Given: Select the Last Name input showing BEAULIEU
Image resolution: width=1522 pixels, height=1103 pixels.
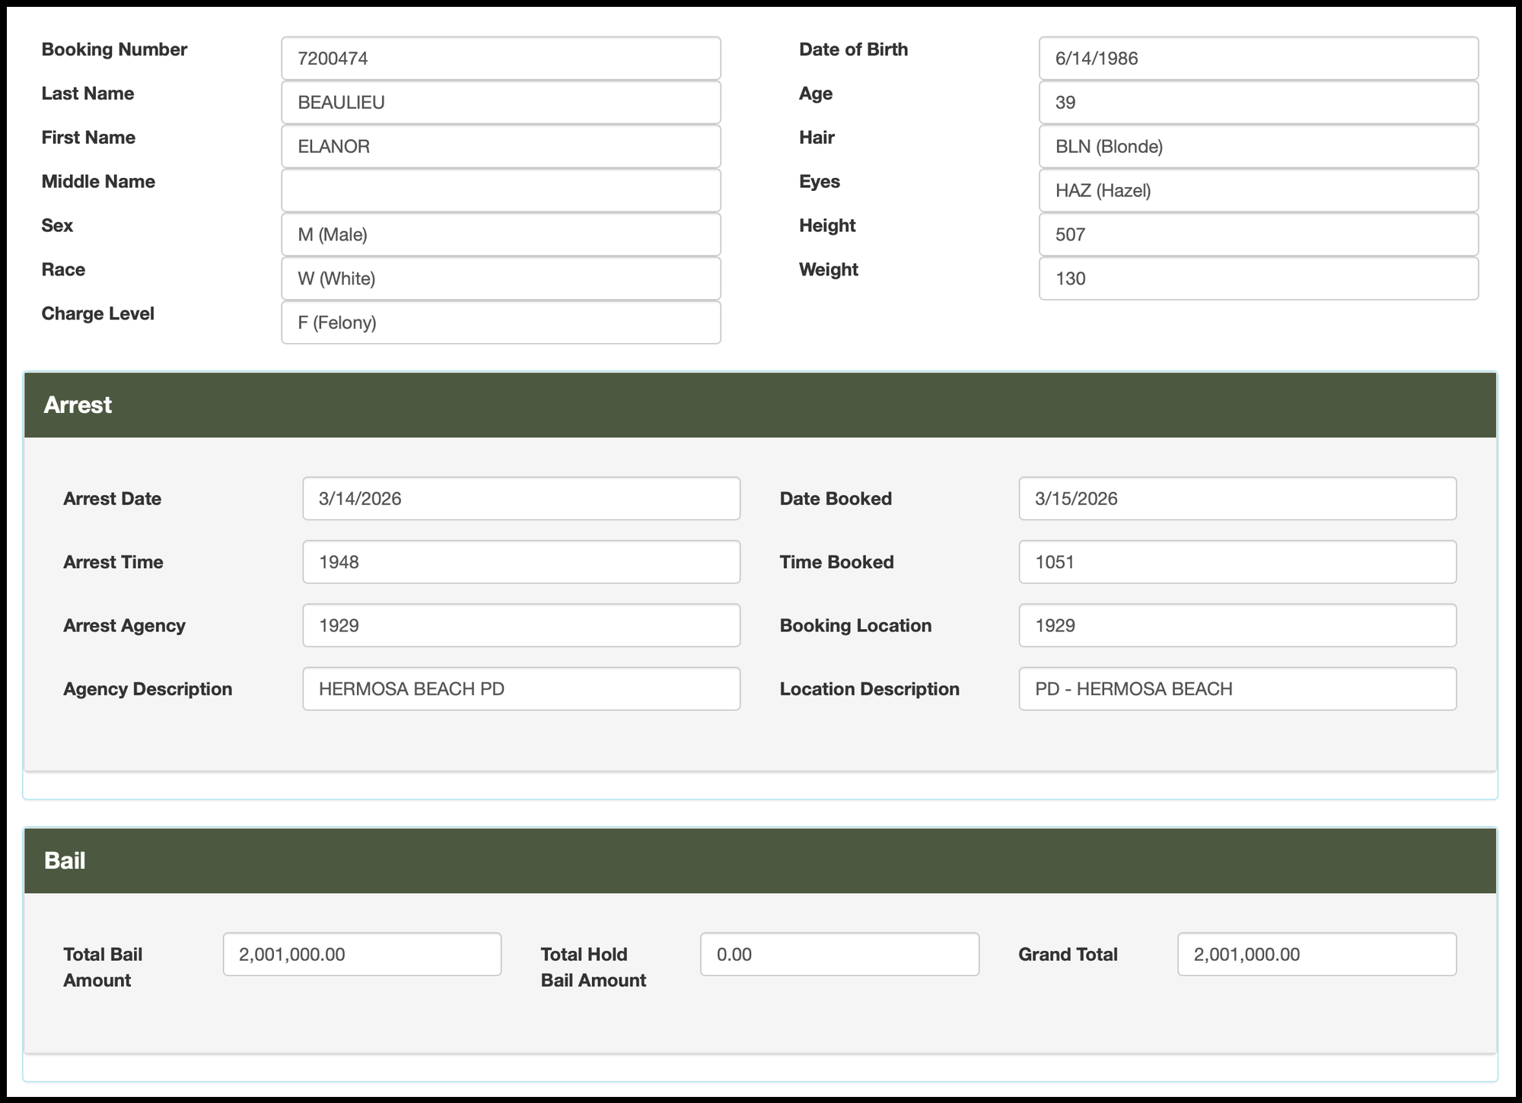Looking at the screenshot, I should click(x=501, y=103).
